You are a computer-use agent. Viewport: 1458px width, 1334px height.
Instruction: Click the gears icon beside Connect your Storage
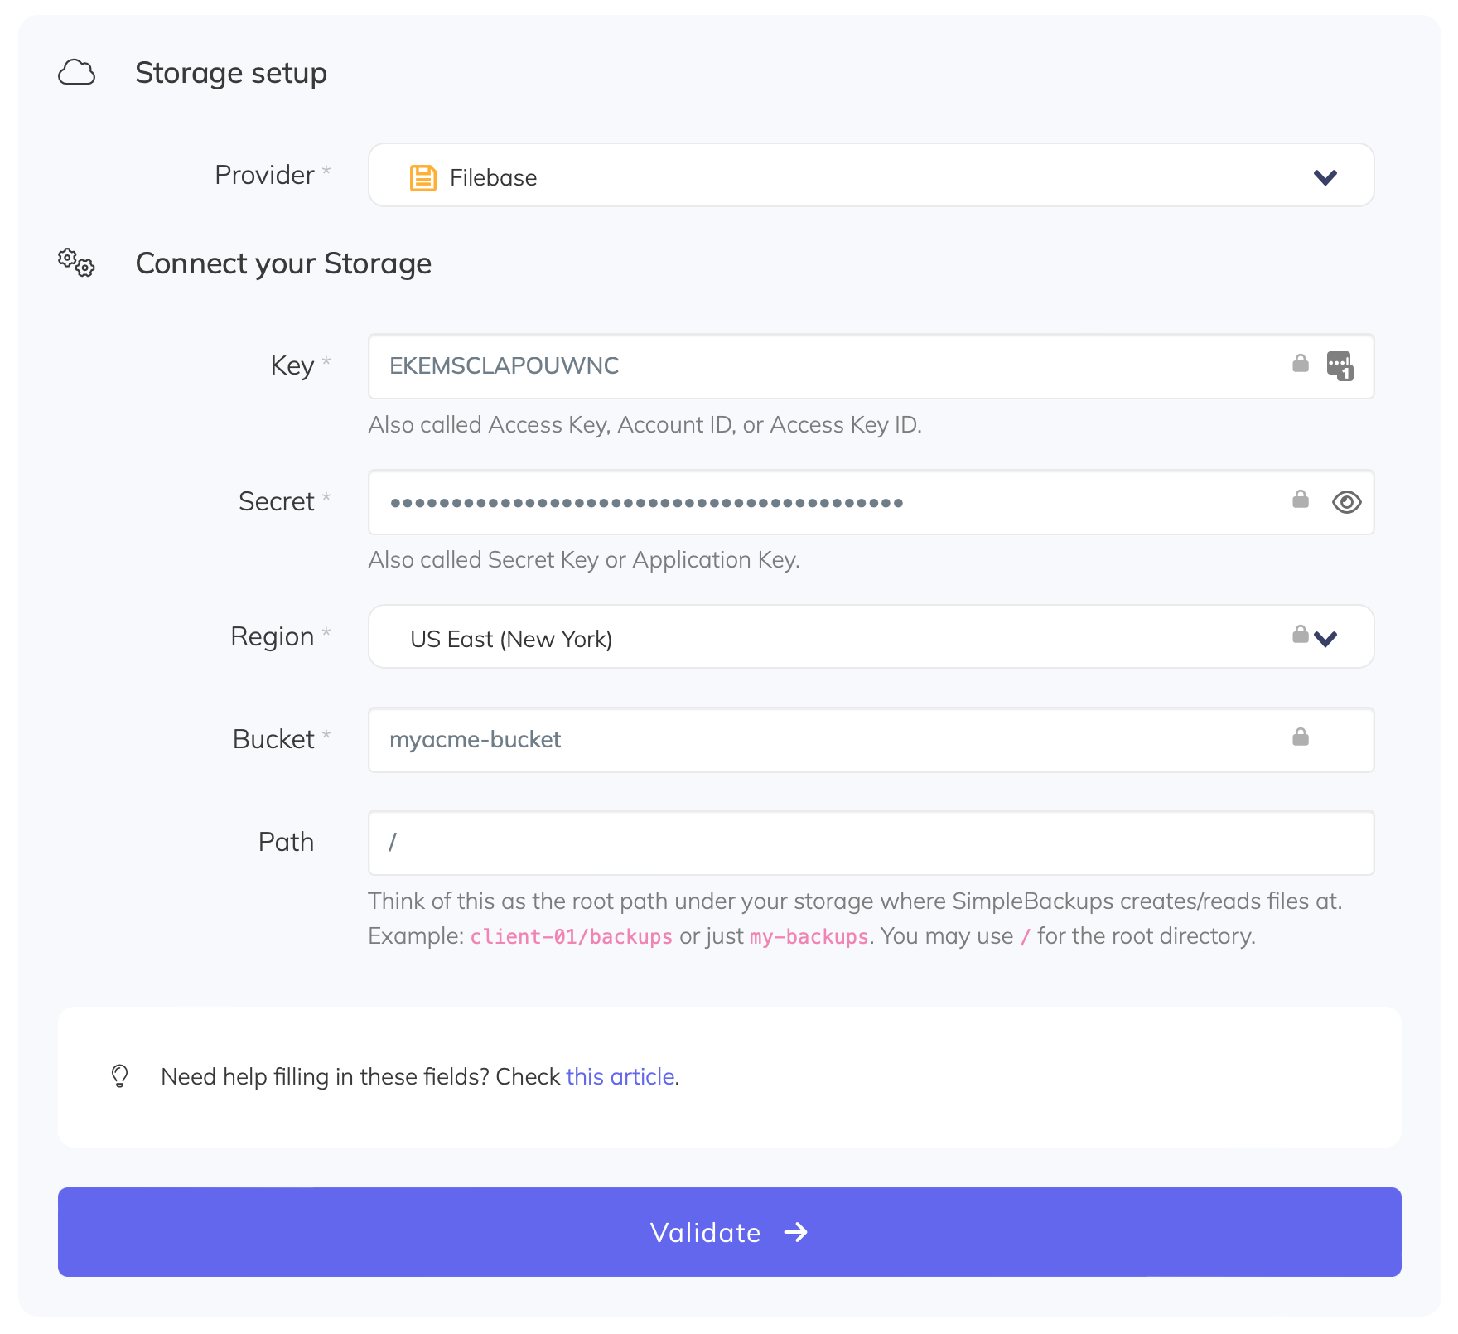point(75,263)
